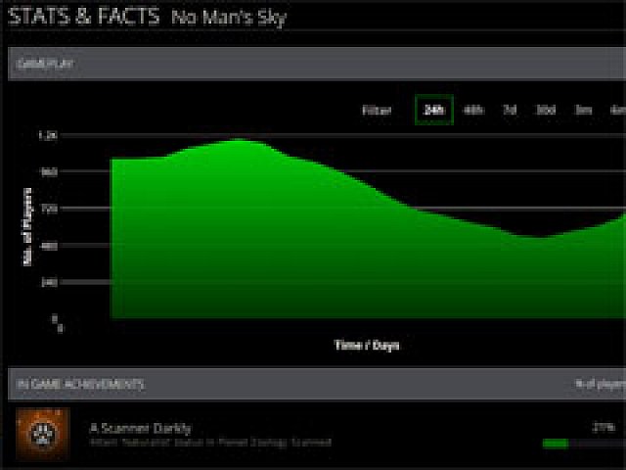Click the A Scanner Darkly achievement title

[x=141, y=428]
